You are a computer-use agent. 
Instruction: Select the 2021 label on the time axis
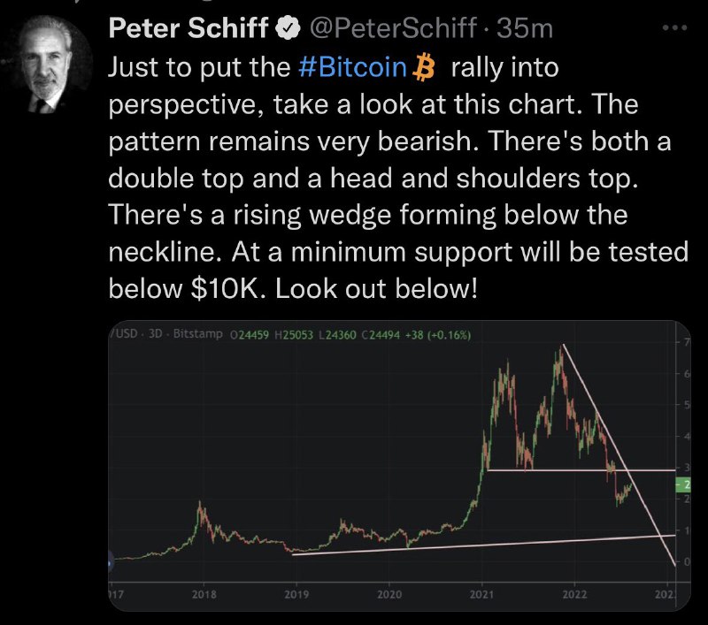pos(481,594)
